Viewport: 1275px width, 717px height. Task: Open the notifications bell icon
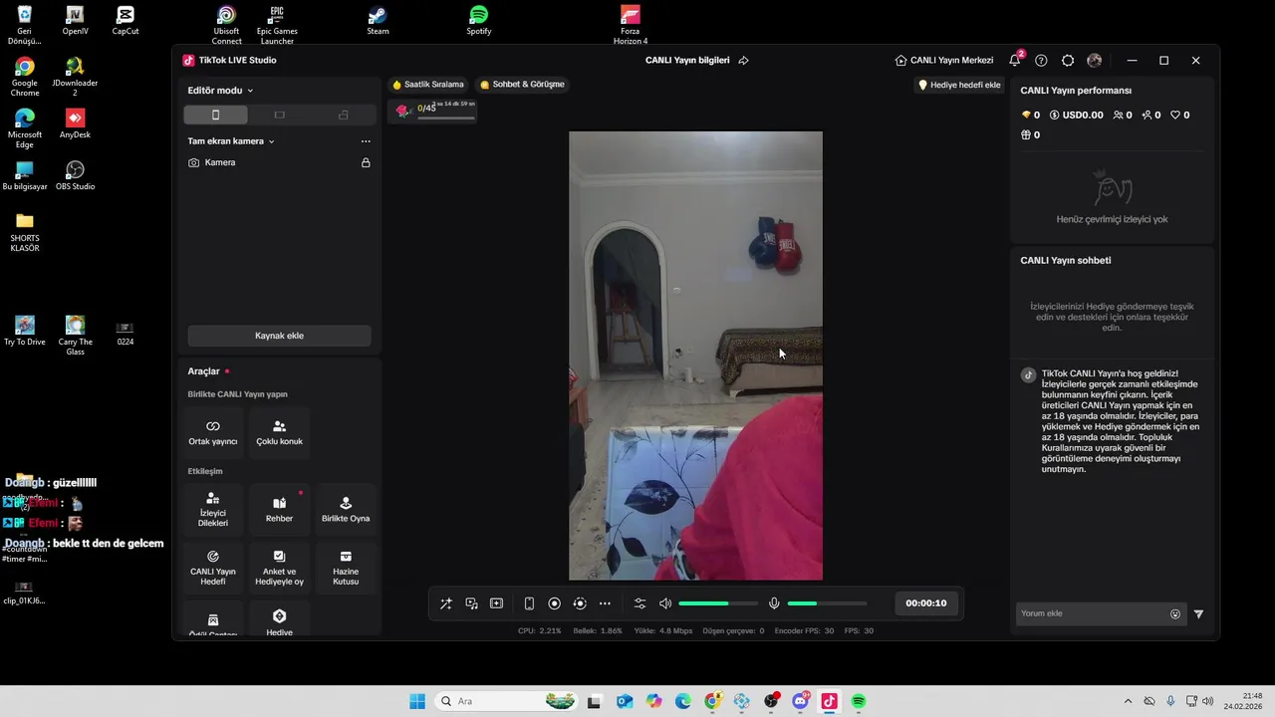tap(1015, 61)
